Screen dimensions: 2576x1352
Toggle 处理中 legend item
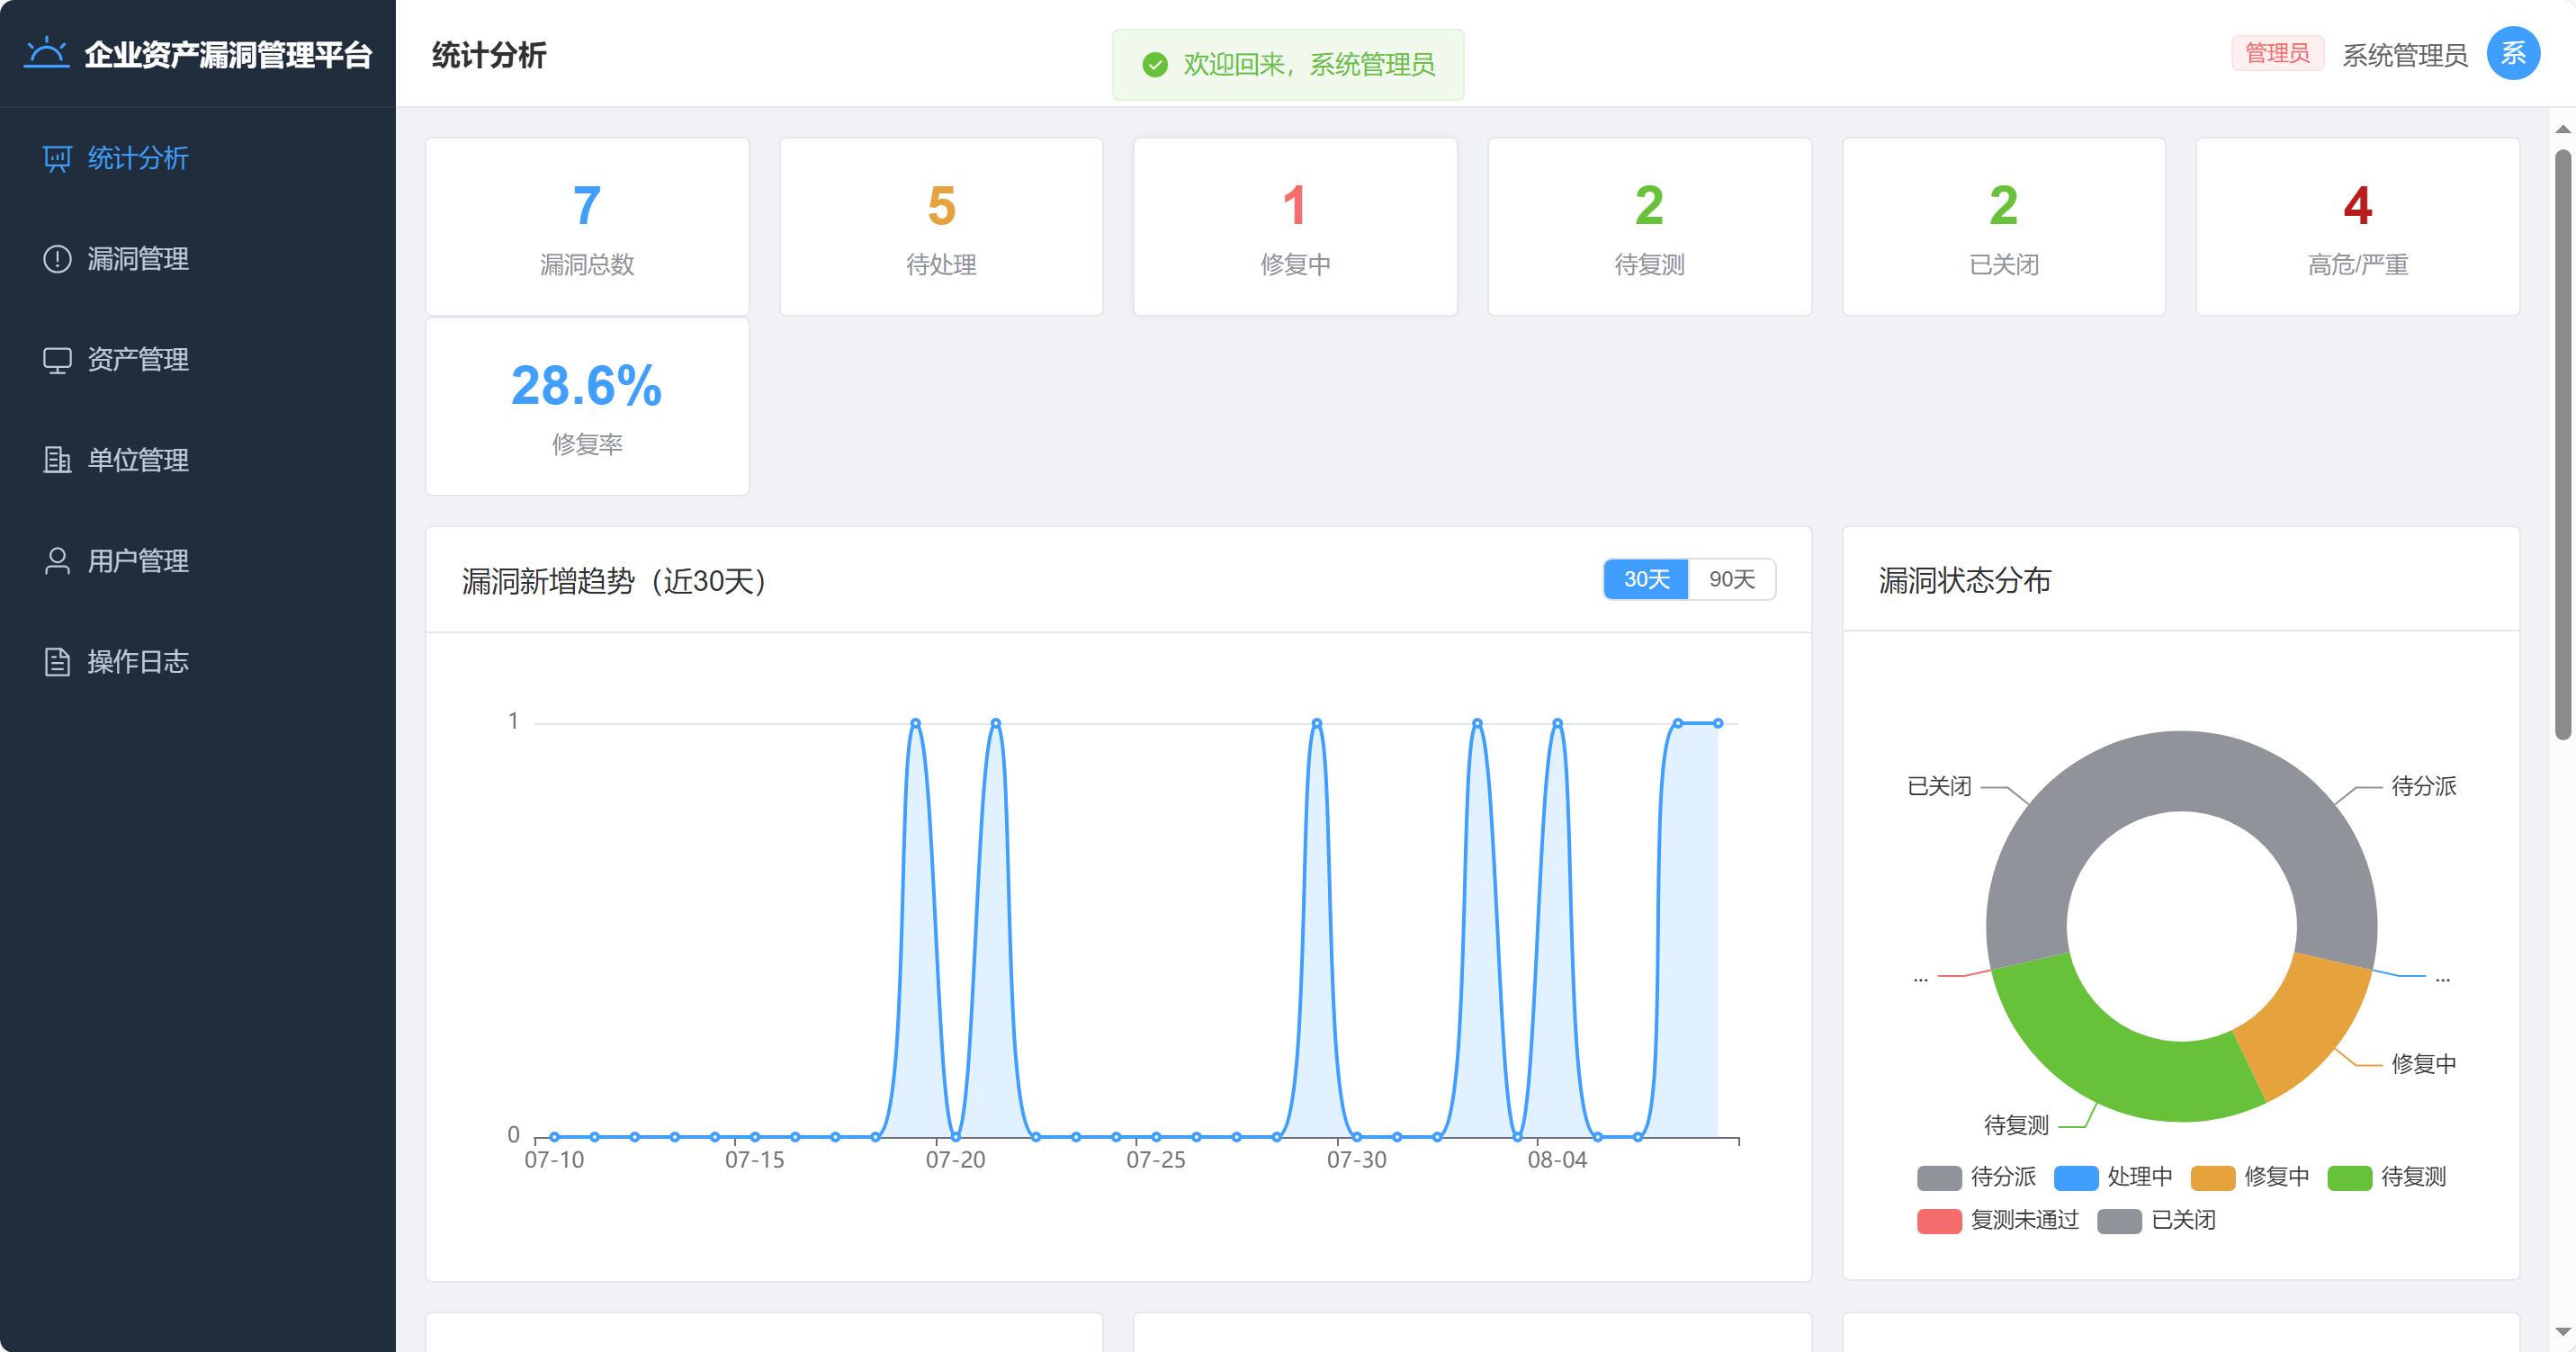pos(2113,1177)
